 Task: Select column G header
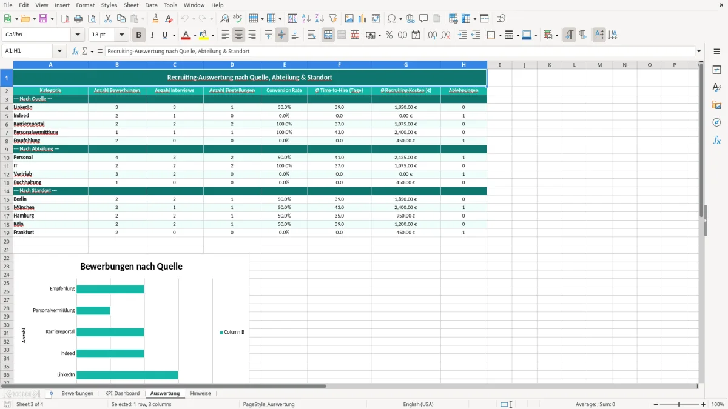406,65
